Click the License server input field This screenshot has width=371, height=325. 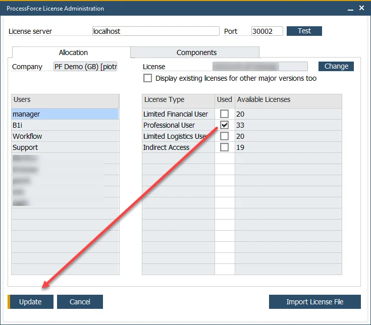pos(155,31)
